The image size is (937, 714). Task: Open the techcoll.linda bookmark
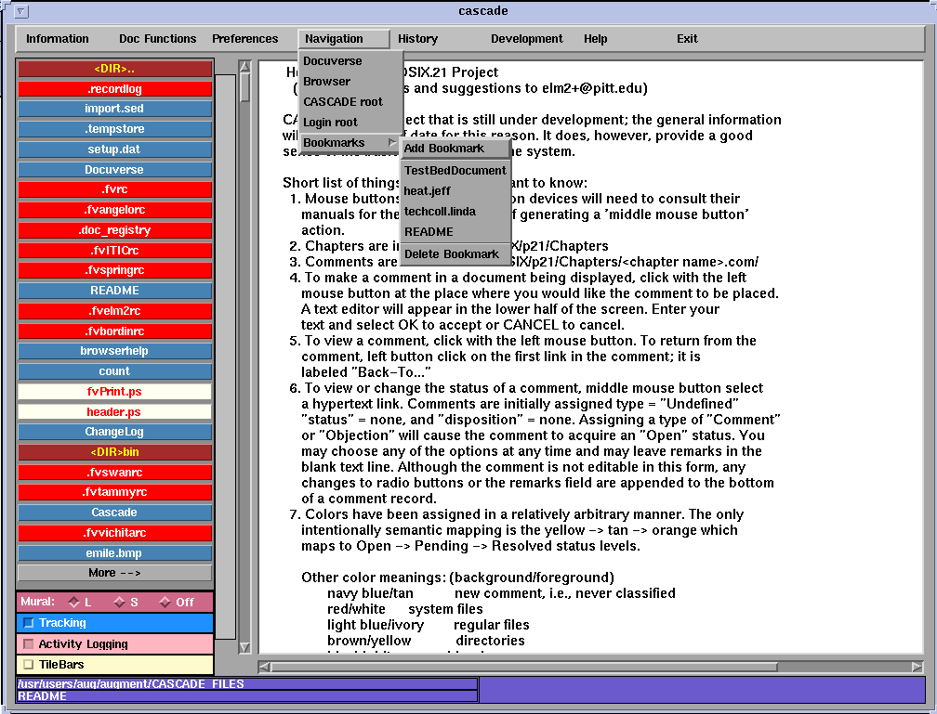455,212
